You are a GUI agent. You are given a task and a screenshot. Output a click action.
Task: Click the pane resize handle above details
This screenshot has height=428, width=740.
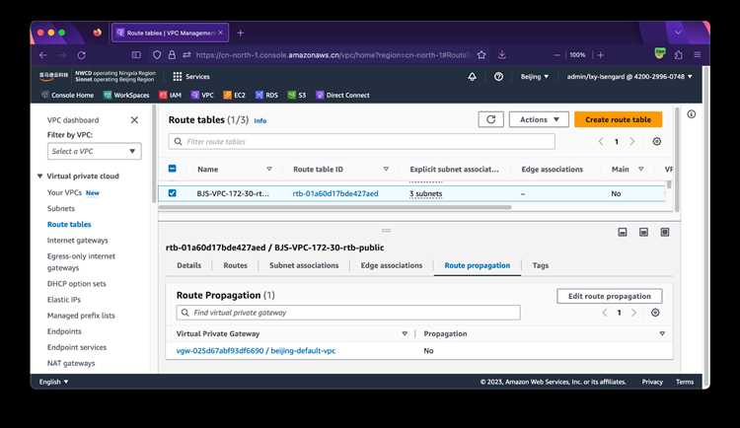pos(386,231)
